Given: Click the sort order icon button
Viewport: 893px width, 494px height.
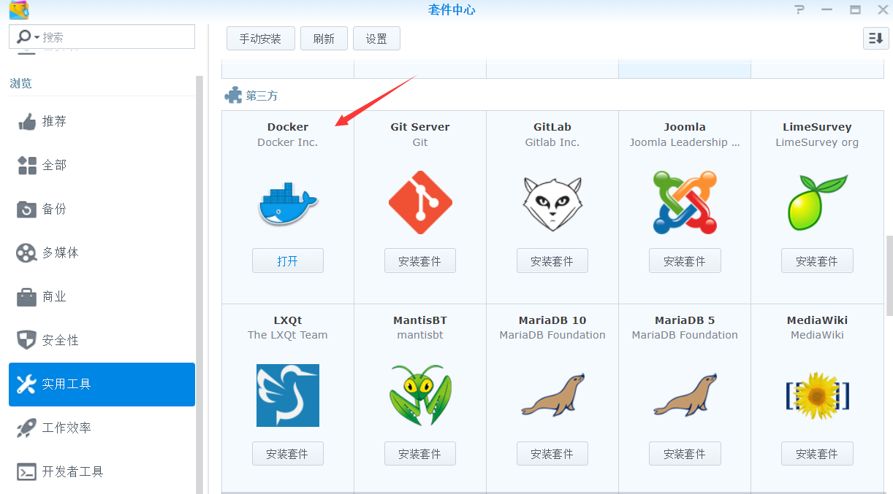Looking at the screenshot, I should pos(875,39).
